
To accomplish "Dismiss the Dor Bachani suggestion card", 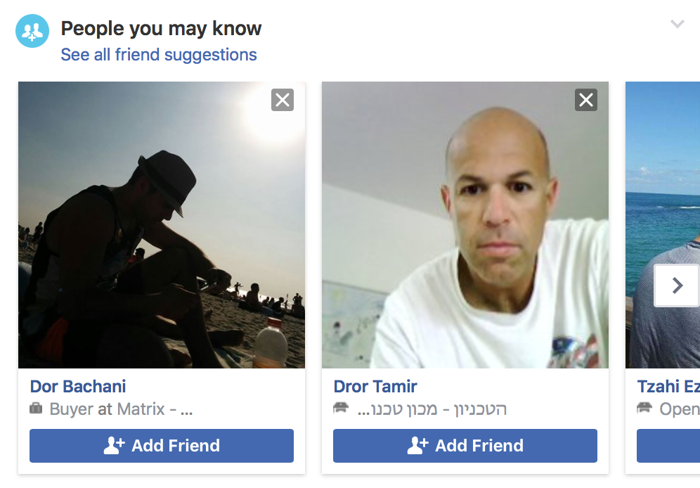I will pyautogui.click(x=283, y=100).
